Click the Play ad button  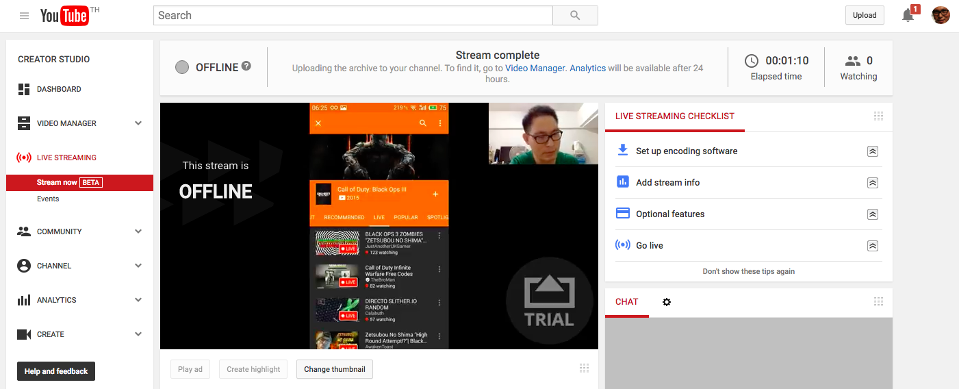pyautogui.click(x=190, y=369)
